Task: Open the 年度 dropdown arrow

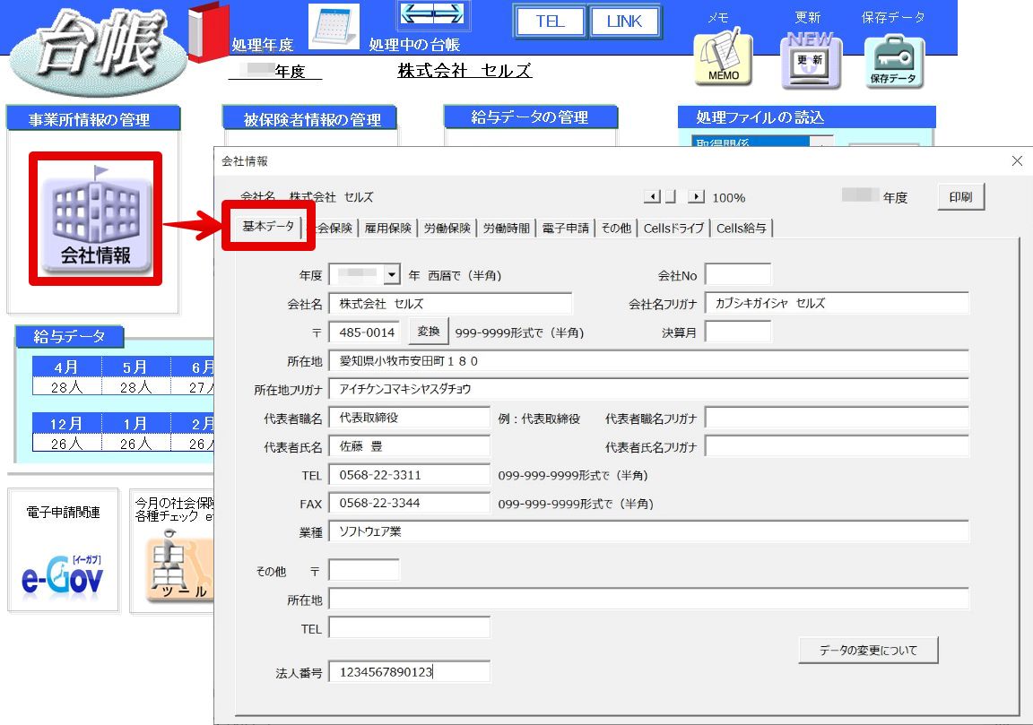Action: point(392,274)
